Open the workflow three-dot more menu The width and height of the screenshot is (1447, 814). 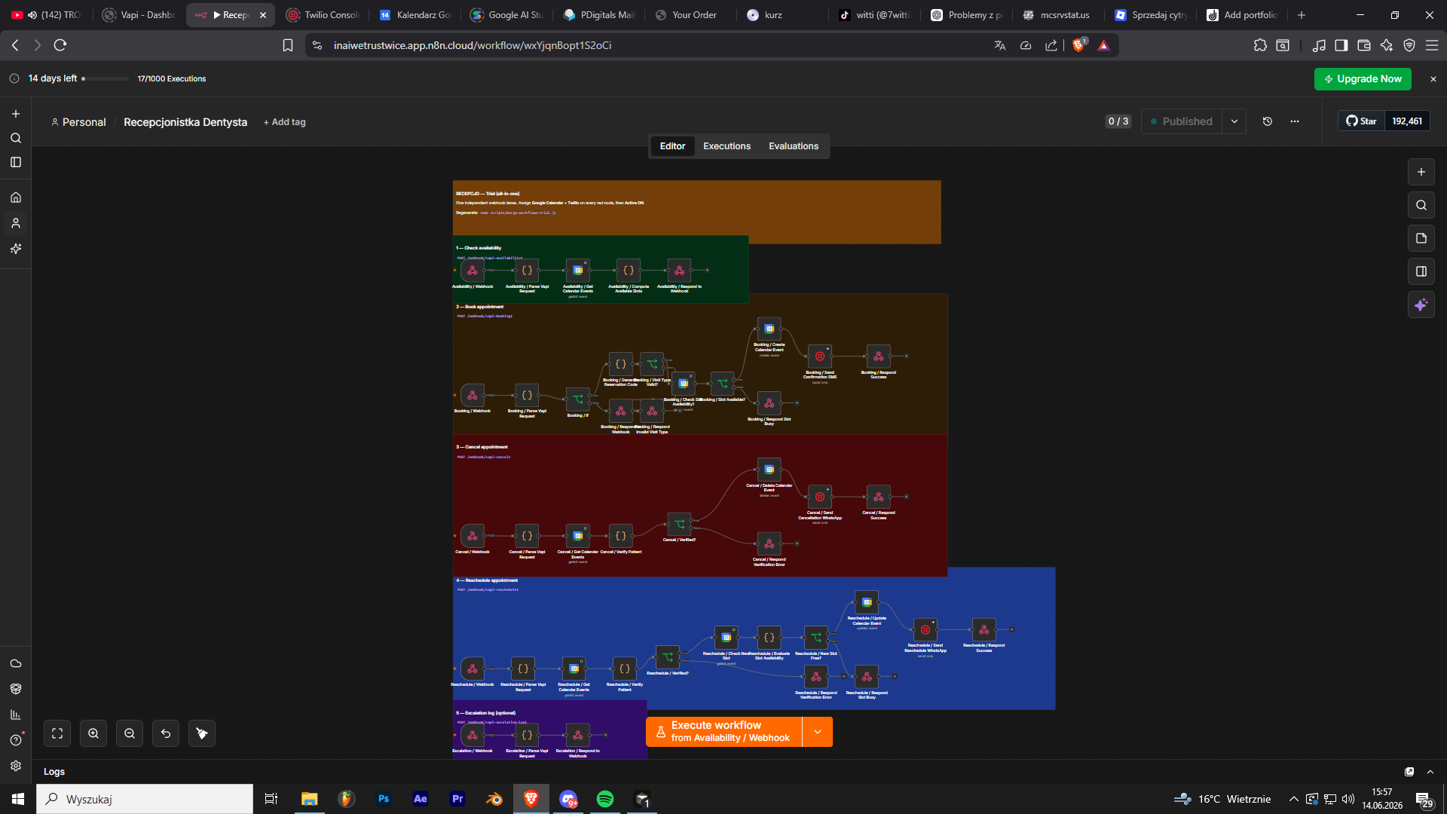point(1295,121)
